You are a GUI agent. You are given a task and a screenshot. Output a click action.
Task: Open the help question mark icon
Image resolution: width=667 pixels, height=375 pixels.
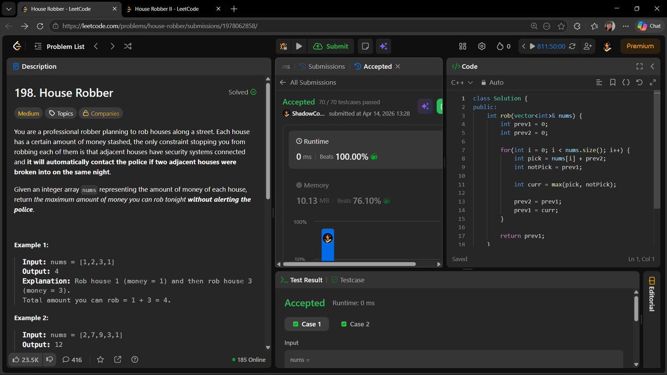click(x=135, y=359)
